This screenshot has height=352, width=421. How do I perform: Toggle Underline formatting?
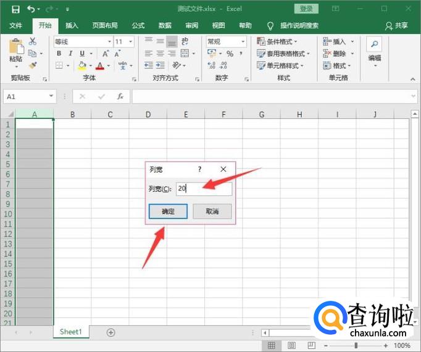point(82,54)
